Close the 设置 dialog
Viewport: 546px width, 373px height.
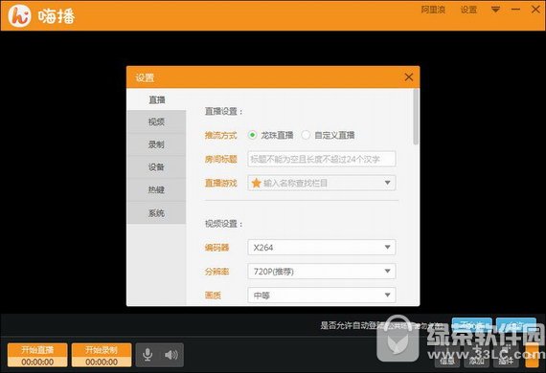click(x=408, y=77)
